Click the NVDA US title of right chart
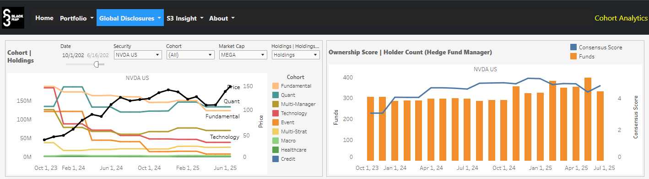The width and height of the screenshot is (649, 179). [x=485, y=69]
